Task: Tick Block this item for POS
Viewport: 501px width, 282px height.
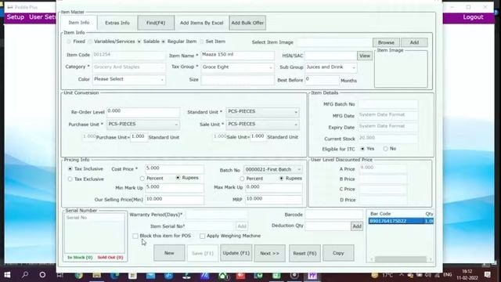Action: tap(135, 236)
